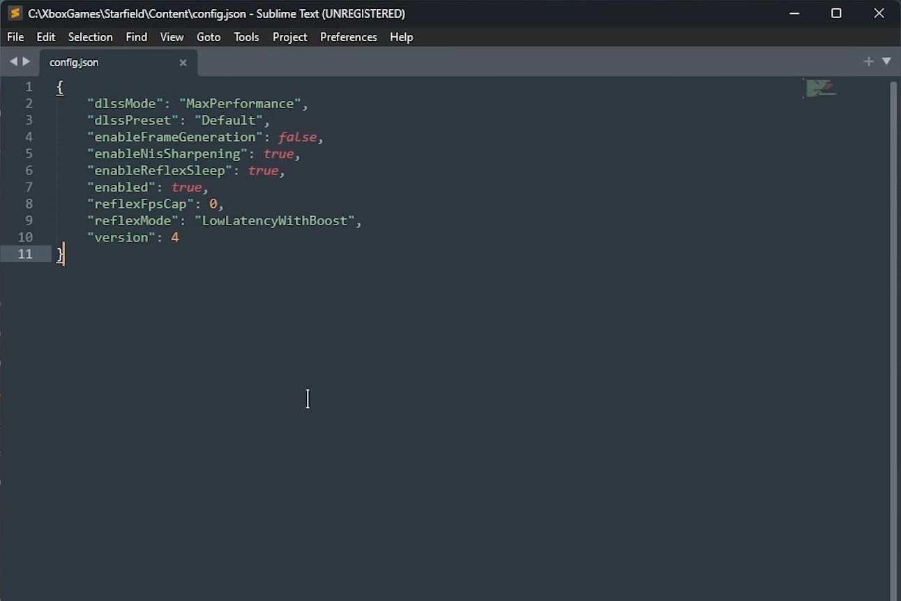Open the Preferences menu
The height and width of the screenshot is (601, 901).
tap(348, 37)
